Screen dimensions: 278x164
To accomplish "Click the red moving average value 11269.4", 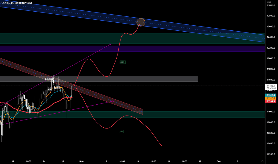I will click(271, 101).
